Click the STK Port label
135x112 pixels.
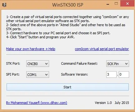point(13,63)
